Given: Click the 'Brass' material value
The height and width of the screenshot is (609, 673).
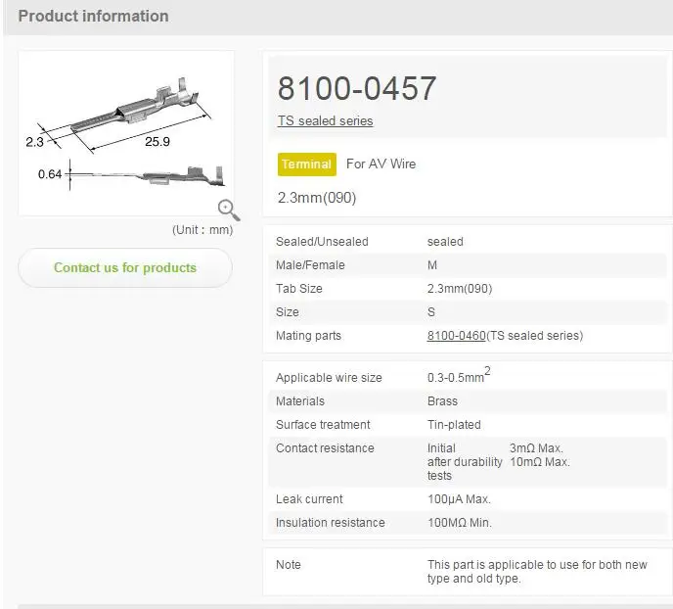Looking at the screenshot, I should [442, 401].
